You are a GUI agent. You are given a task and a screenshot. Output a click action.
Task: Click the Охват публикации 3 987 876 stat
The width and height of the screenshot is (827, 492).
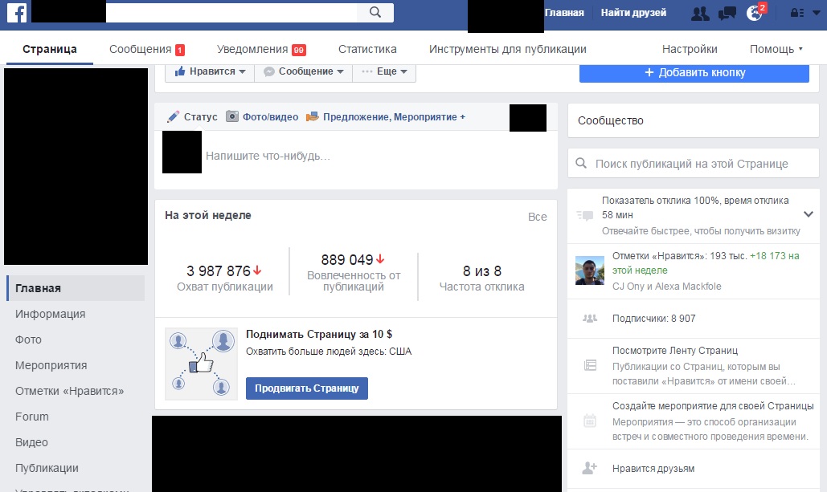[225, 279]
